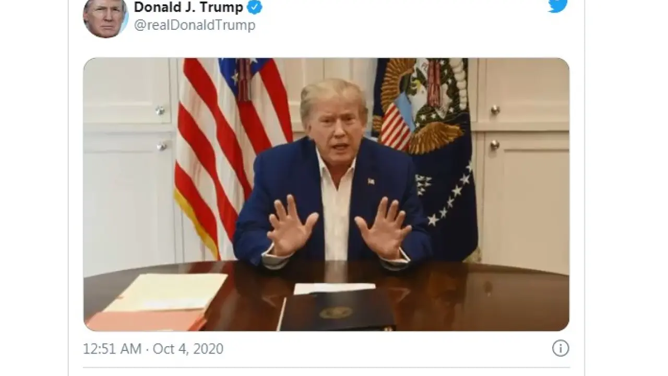Click the gold fringe of American flag

(x=198, y=225)
